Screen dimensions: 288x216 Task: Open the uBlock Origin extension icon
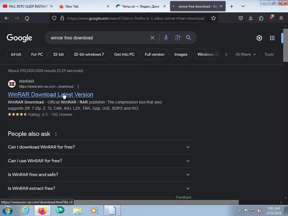tap(271, 18)
